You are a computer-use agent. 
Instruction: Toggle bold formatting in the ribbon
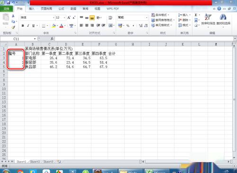tap(23, 26)
